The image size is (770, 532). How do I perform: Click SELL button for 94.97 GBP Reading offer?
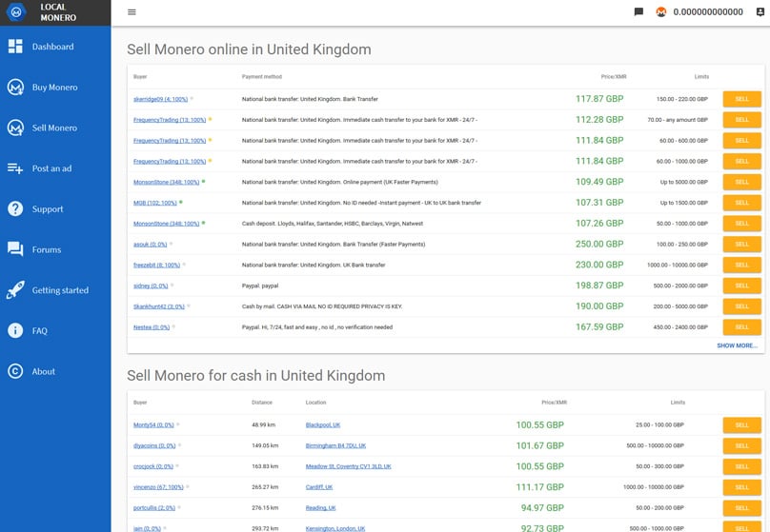[x=741, y=508]
